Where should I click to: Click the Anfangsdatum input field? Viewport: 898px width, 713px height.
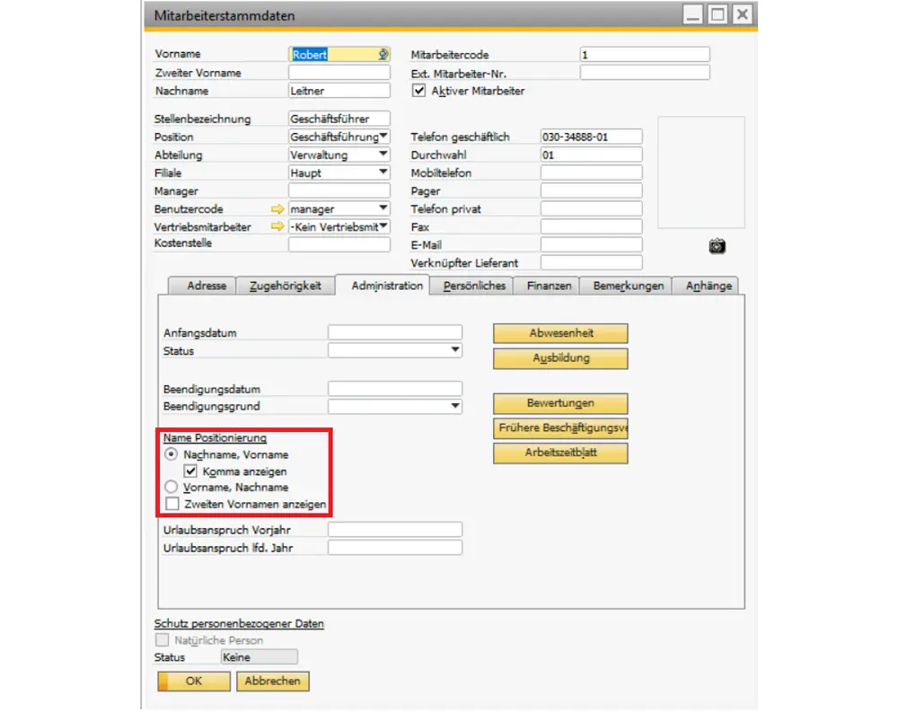point(395,333)
